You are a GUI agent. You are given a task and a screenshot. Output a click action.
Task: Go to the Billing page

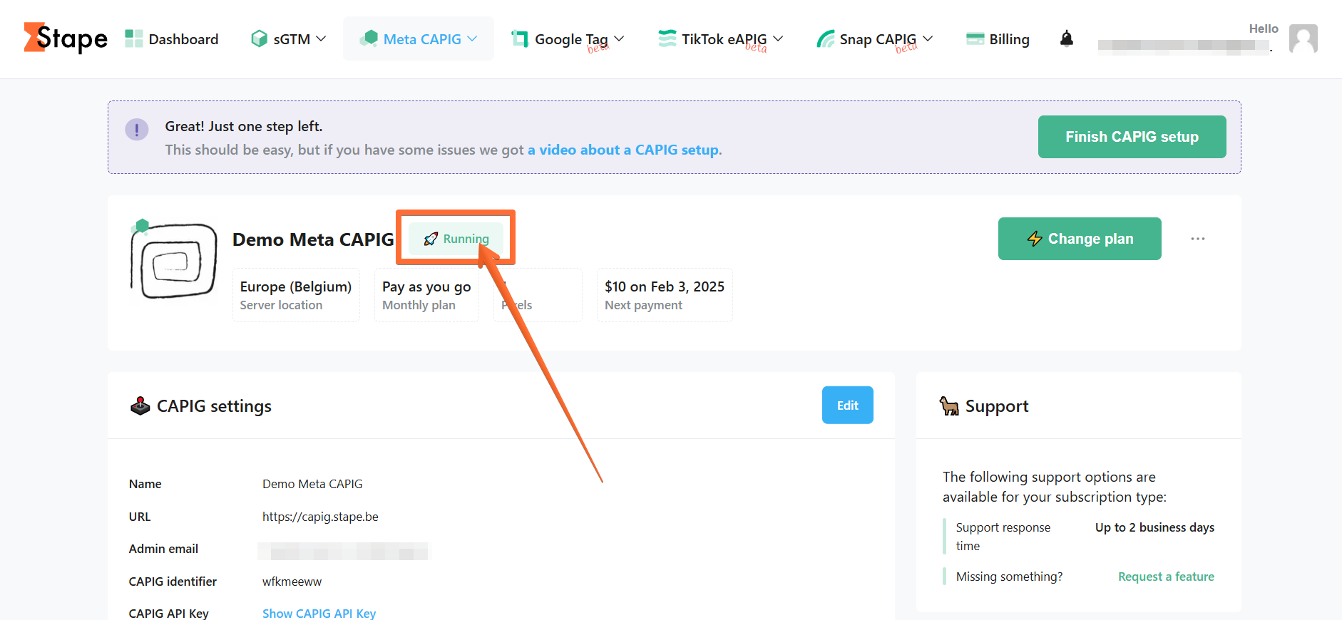click(x=998, y=39)
